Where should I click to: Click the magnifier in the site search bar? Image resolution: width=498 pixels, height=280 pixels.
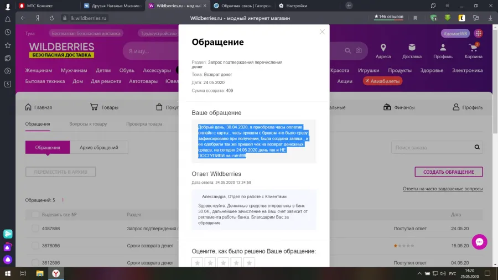tap(348, 51)
